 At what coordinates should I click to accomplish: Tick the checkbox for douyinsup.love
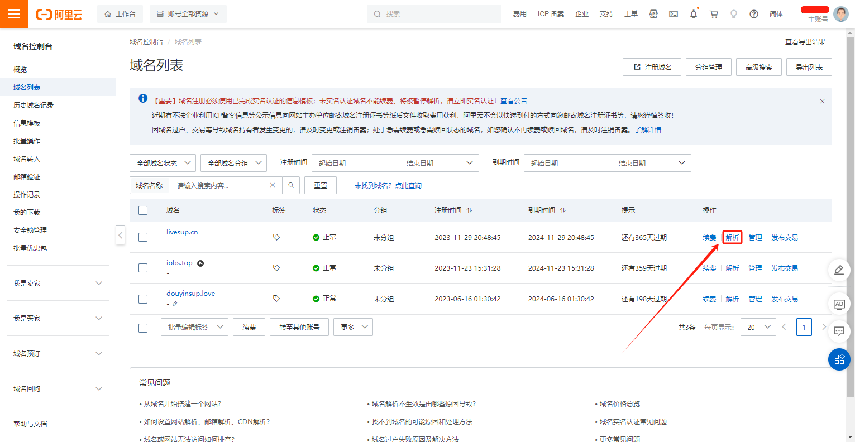[143, 299]
